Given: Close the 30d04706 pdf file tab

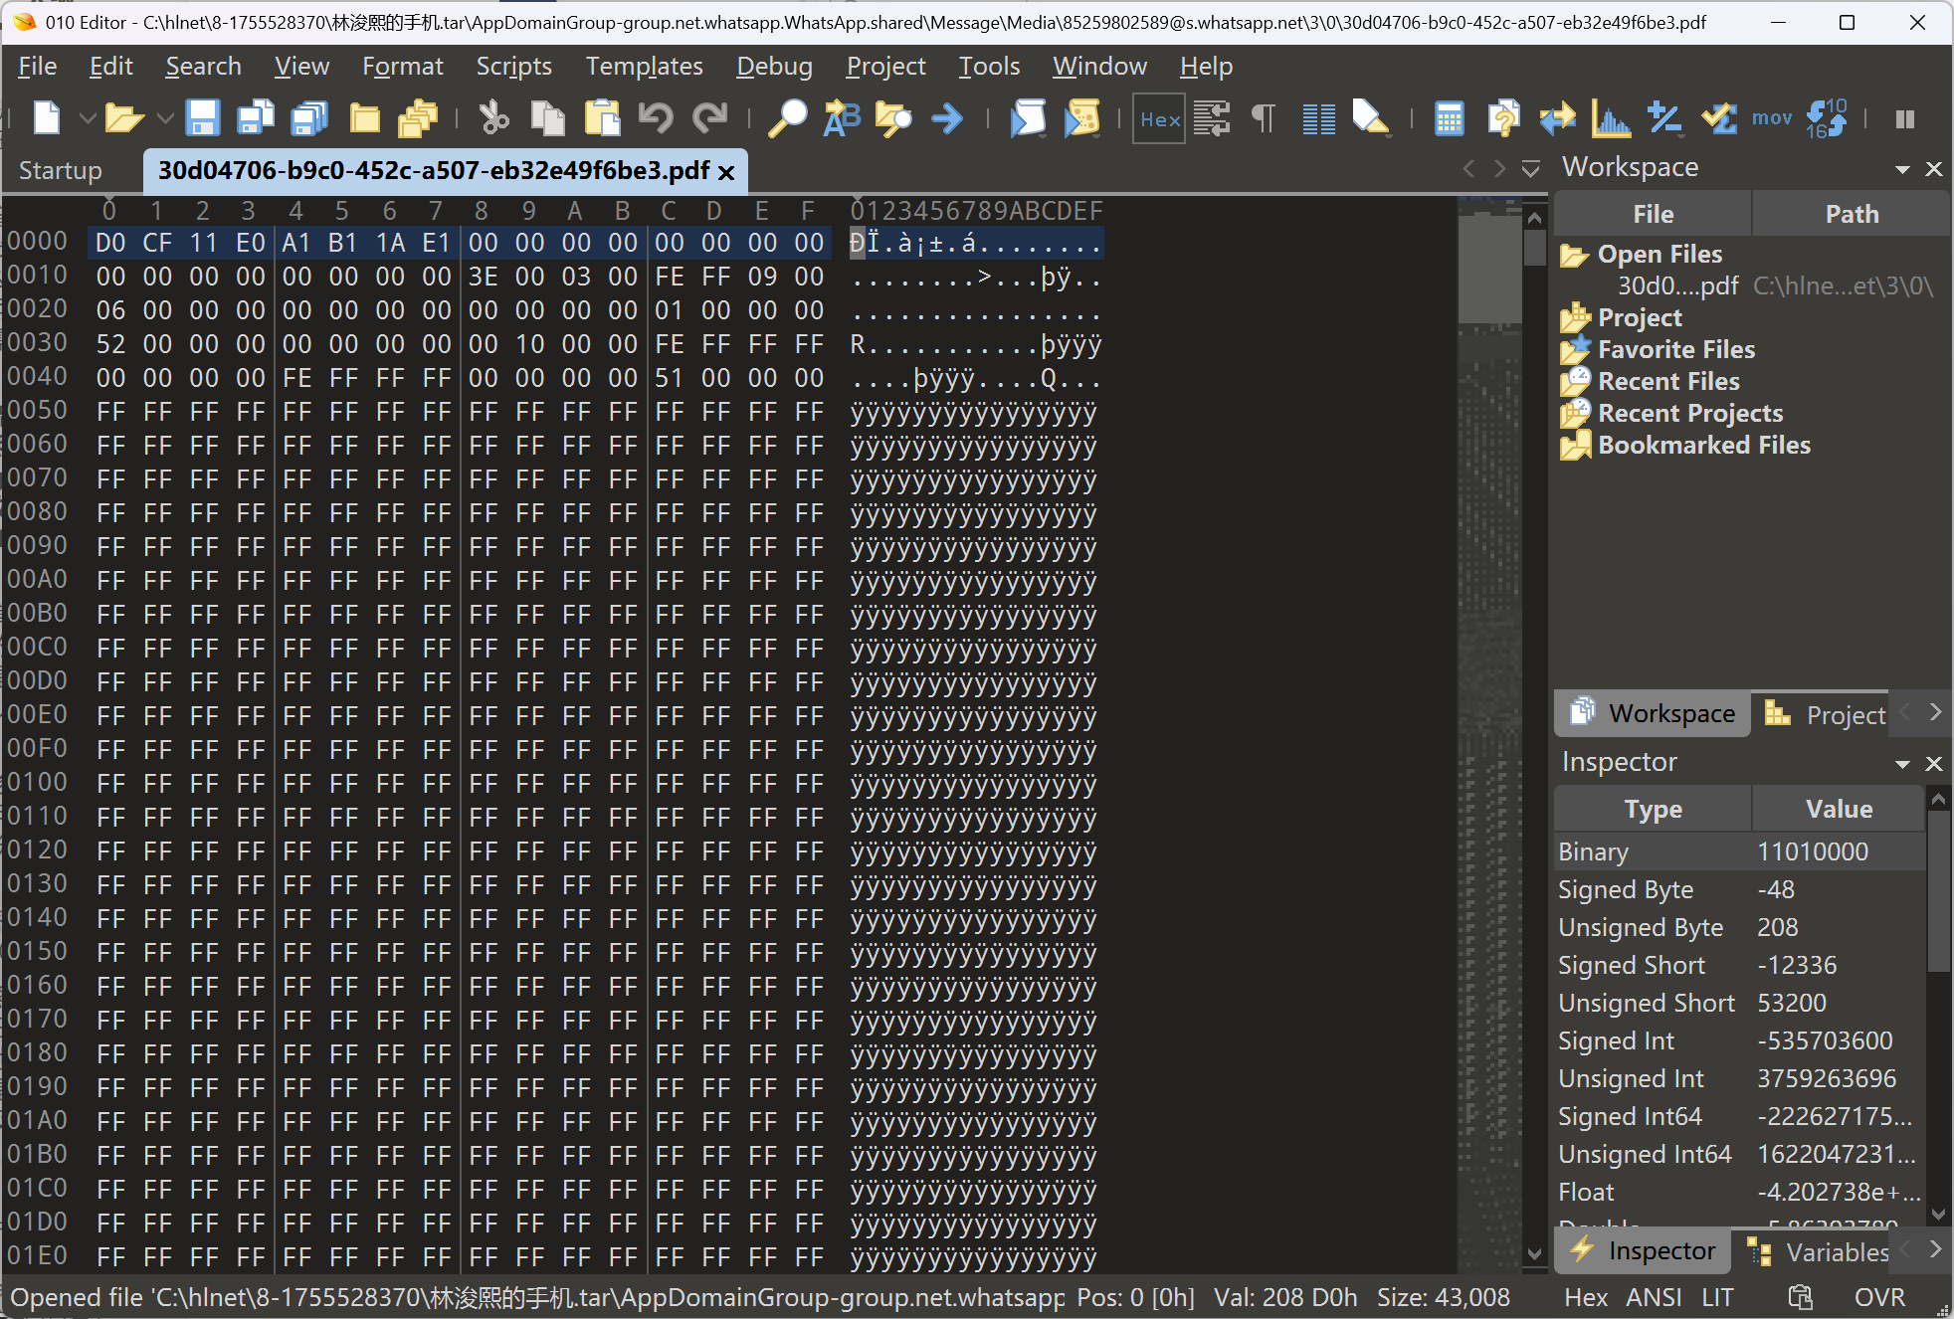Looking at the screenshot, I should 726,172.
